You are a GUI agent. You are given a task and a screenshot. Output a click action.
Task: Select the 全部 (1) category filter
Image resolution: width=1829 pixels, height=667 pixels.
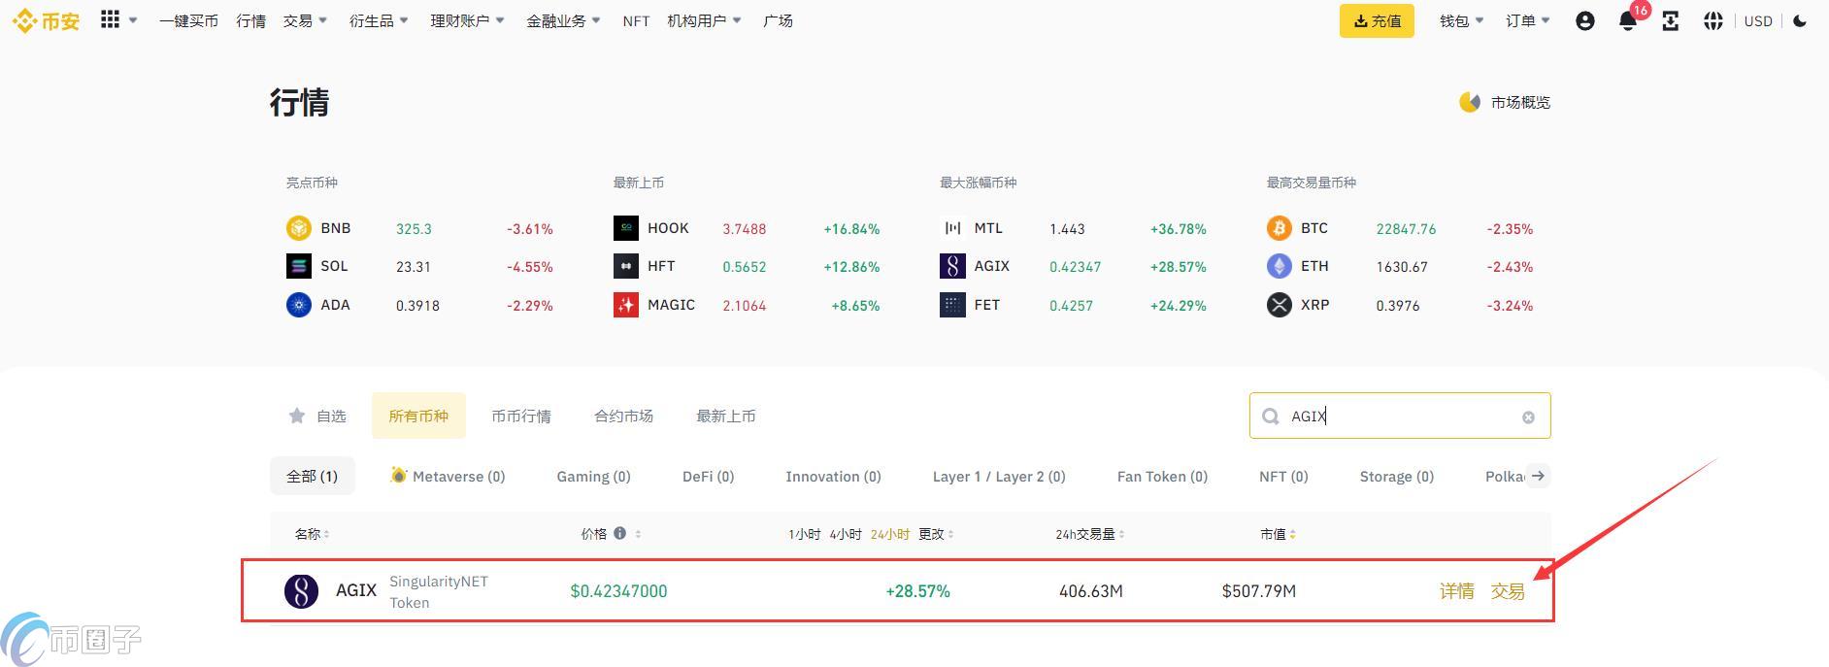tap(312, 476)
